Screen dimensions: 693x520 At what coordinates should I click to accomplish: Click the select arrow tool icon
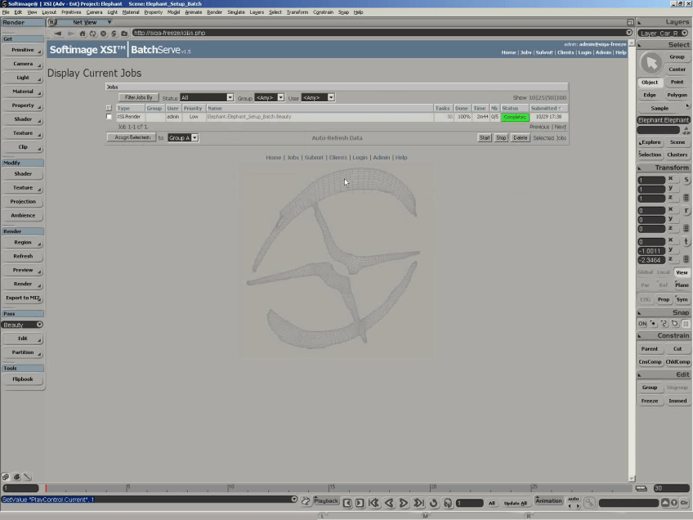click(651, 63)
